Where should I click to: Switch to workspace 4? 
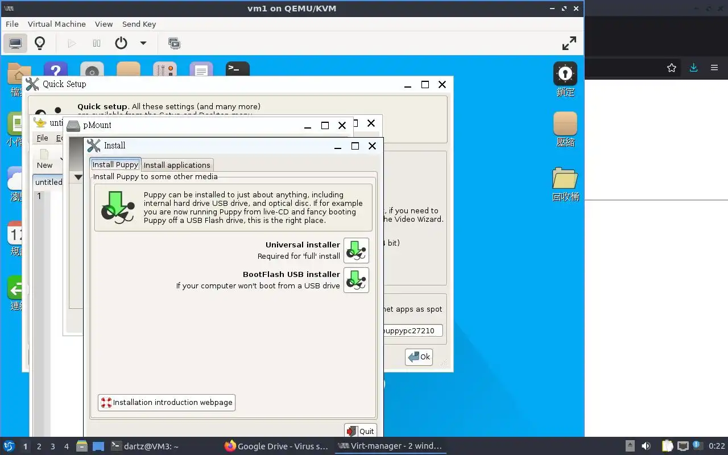67,446
